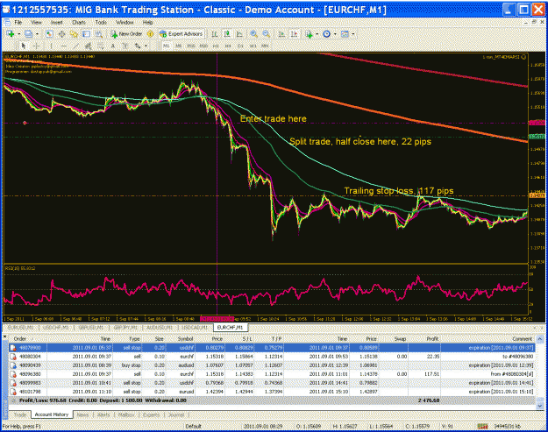The width and height of the screenshot is (548, 432).
Task: Enable Chart Shift icon
Action: [x=295, y=34]
